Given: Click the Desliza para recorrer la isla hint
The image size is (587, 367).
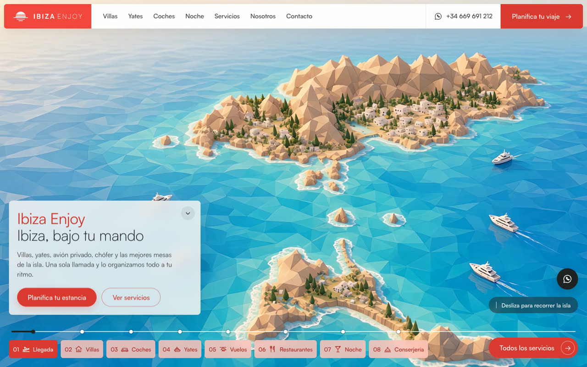Looking at the screenshot, I should 533,306.
